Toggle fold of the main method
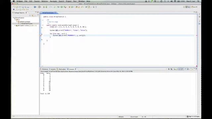212x119 pixels. [x=43, y=25]
